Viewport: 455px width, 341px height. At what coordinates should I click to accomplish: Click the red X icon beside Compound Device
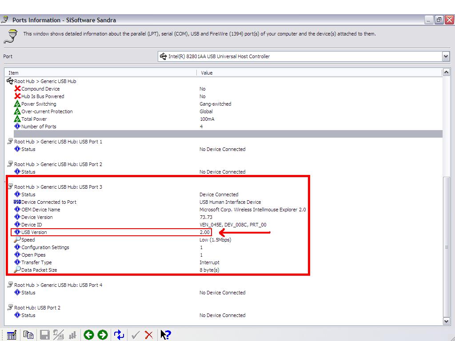click(17, 88)
